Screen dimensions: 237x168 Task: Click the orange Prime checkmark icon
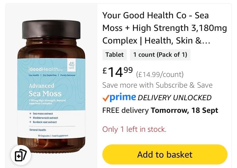[x=106, y=98]
